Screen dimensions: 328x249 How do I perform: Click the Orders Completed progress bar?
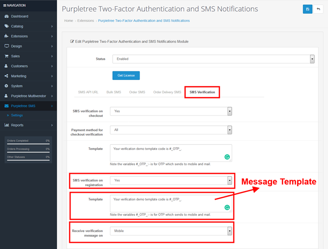[x=28, y=144]
